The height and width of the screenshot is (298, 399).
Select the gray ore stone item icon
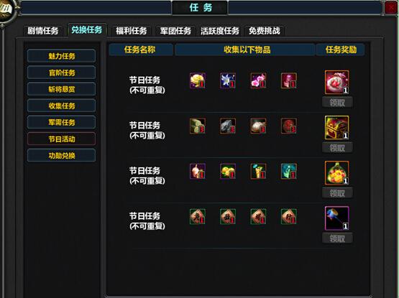pos(228,126)
